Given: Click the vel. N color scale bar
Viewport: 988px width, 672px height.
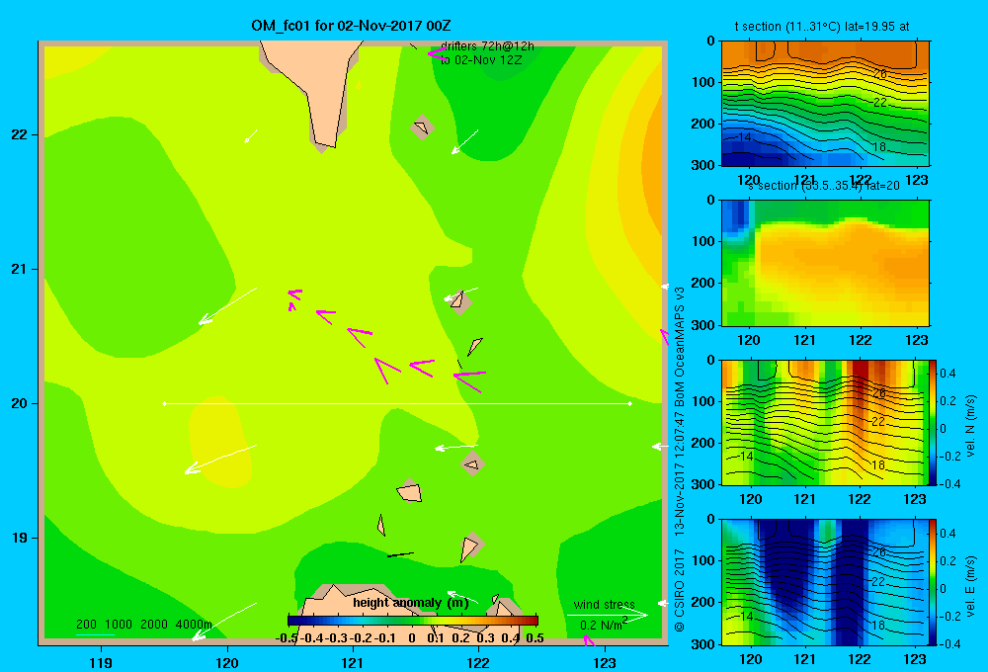Looking at the screenshot, I should click(x=934, y=422).
